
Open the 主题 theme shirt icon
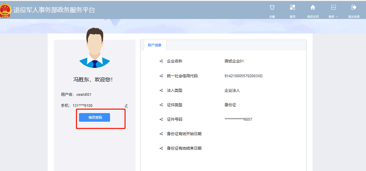(272, 7)
